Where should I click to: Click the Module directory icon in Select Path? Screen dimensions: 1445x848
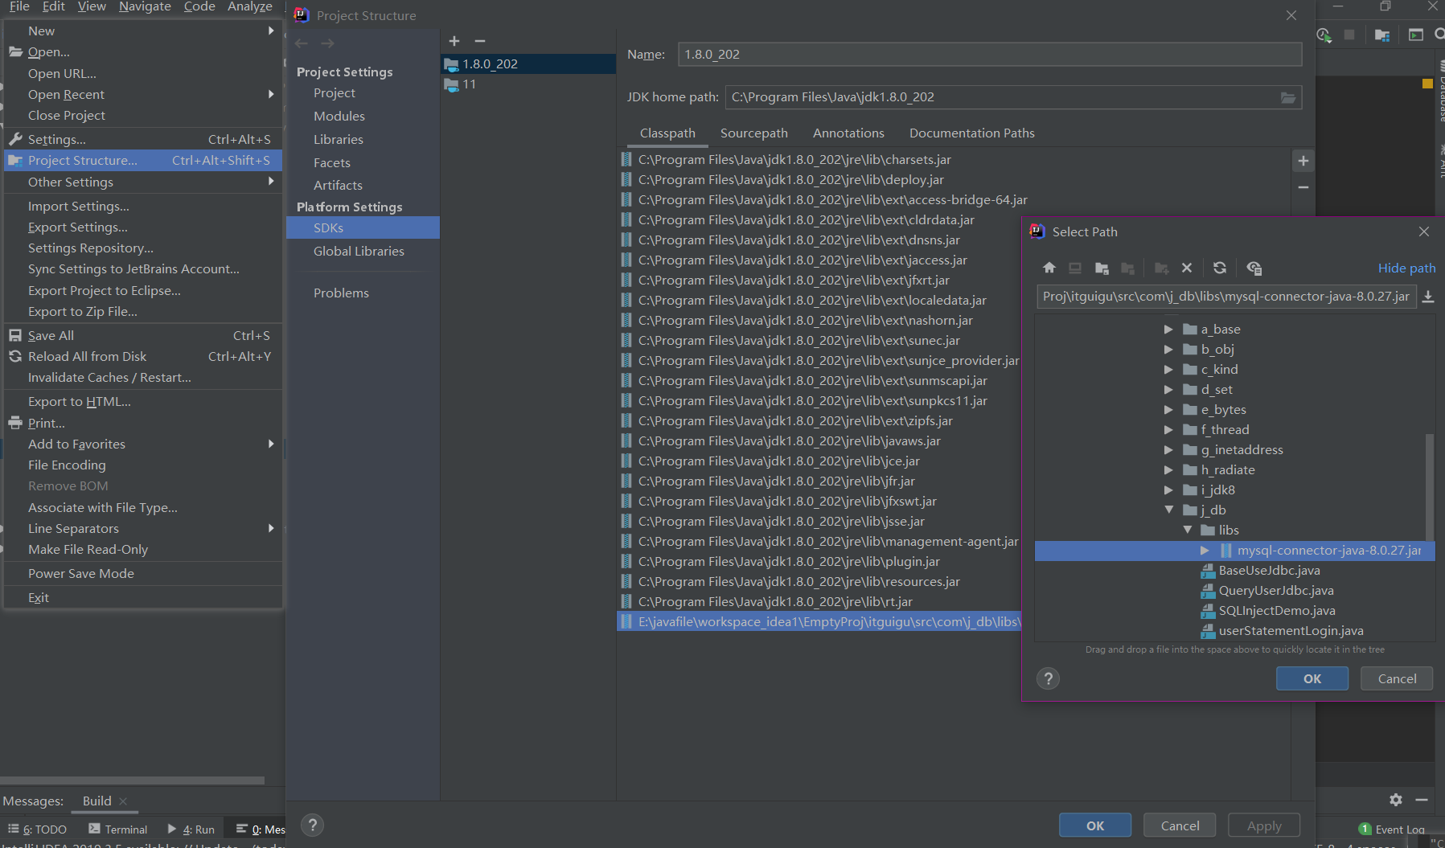click(x=1127, y=268)
